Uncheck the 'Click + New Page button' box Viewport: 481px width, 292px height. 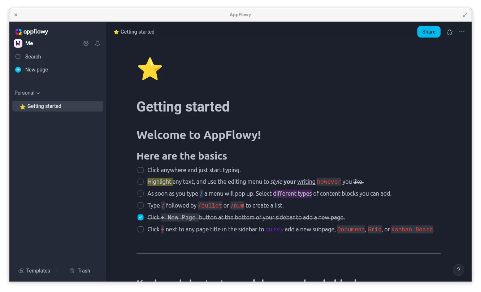tap(140, 217)
